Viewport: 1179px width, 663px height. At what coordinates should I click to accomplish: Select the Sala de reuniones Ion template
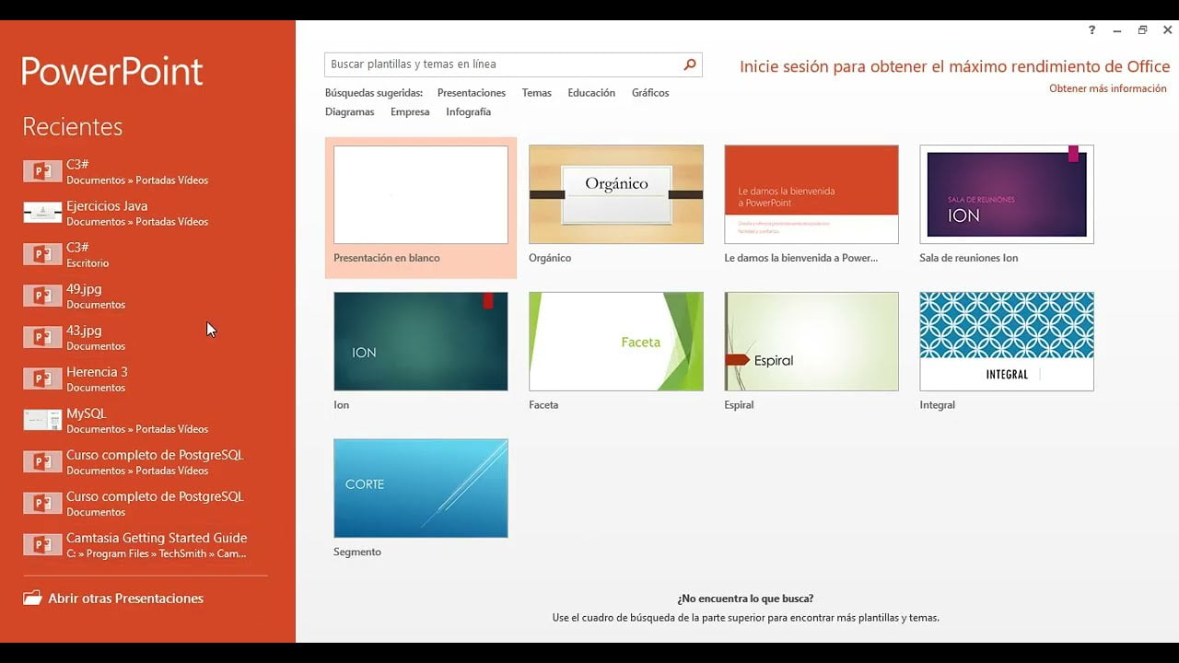[x=1007, y=194]
